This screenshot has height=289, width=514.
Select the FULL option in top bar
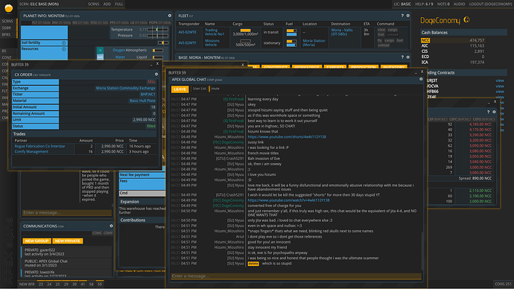pos(119,4)
